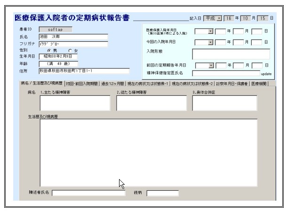This screenshot has width=287, height=211.
Task: Open the 過去12ヶ月間 tab
Action: pos(112,83)
